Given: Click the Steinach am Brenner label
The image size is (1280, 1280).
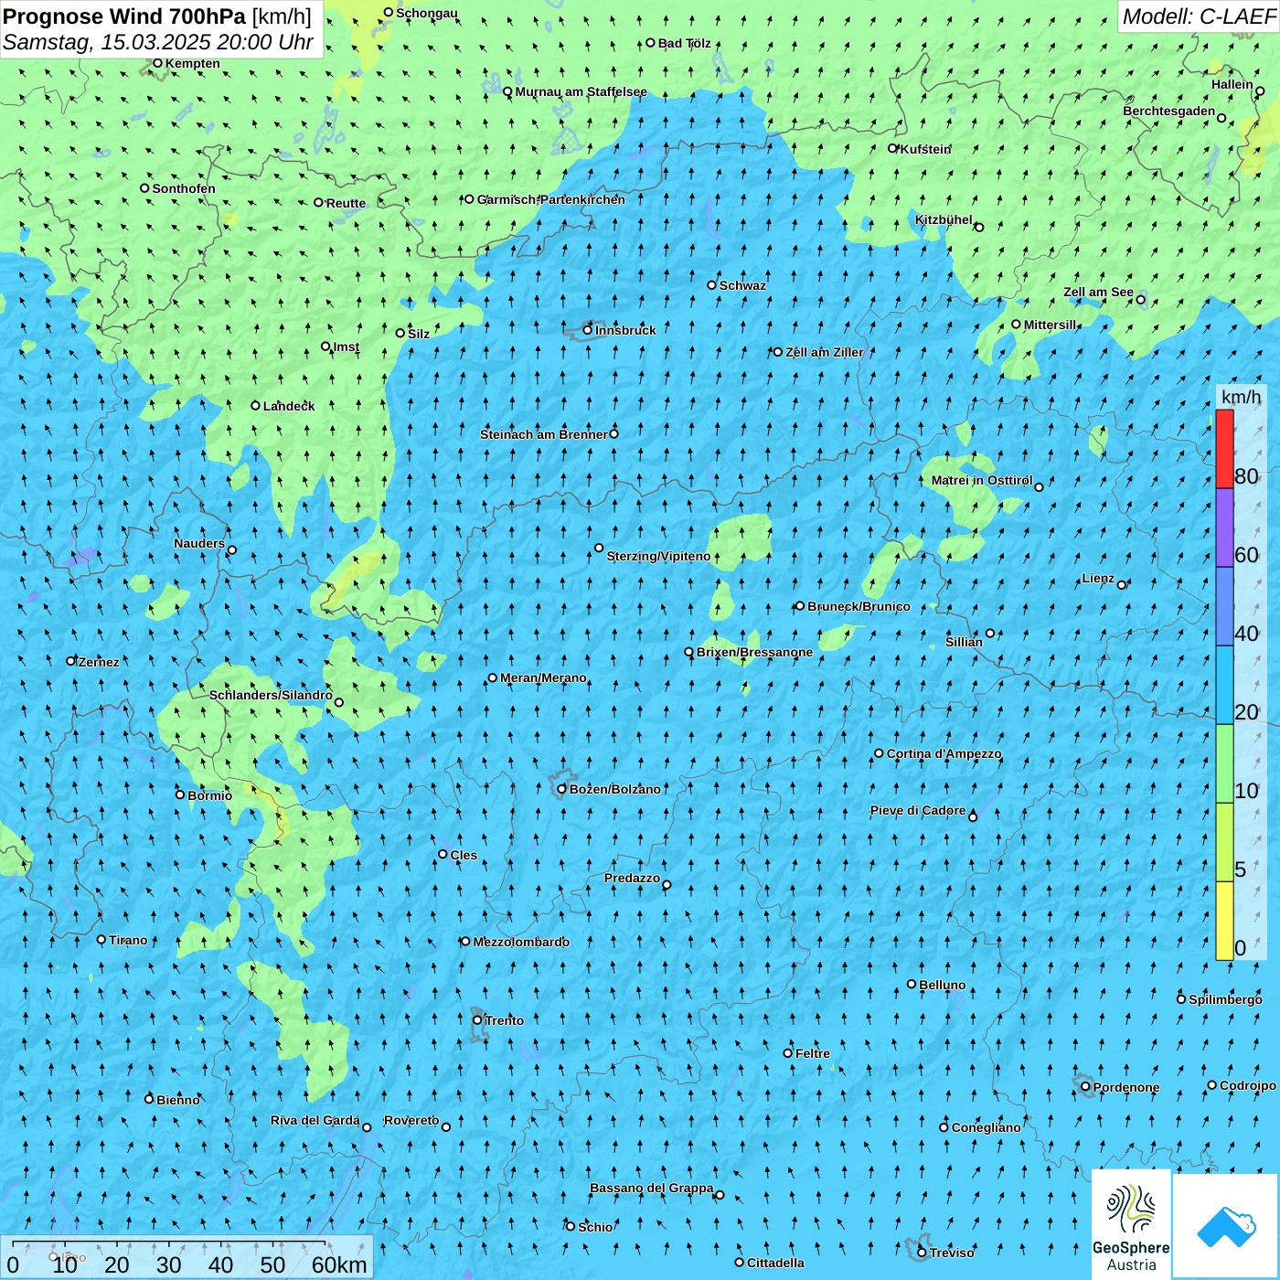Looking at the screenshot, I should pyautogui.click(x=543, y=434).
